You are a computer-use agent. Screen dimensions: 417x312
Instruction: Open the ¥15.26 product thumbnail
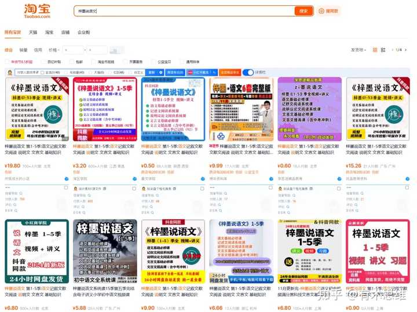378,109
